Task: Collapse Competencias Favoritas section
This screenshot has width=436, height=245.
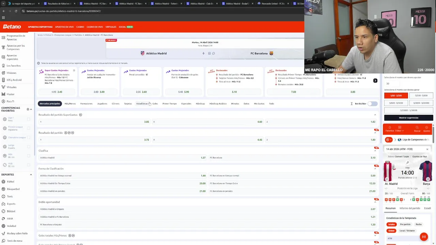Action: (x=31, y=109)
